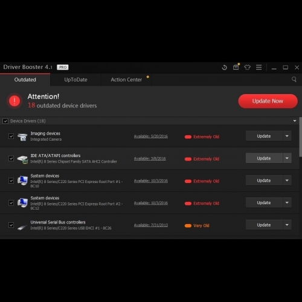302x302 pixels.
Task: Click the Integrated Camera device icon
Action: pyautogui.click(x=22, y=137)
